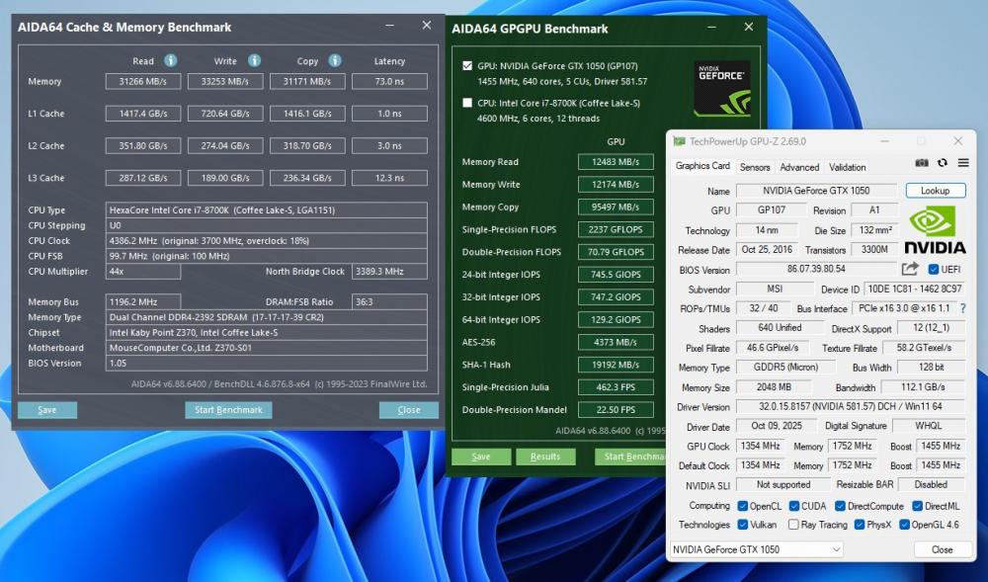Click Close button in GPU-Z
Viewport: 988px width, 582px height.
coord(942,549)
